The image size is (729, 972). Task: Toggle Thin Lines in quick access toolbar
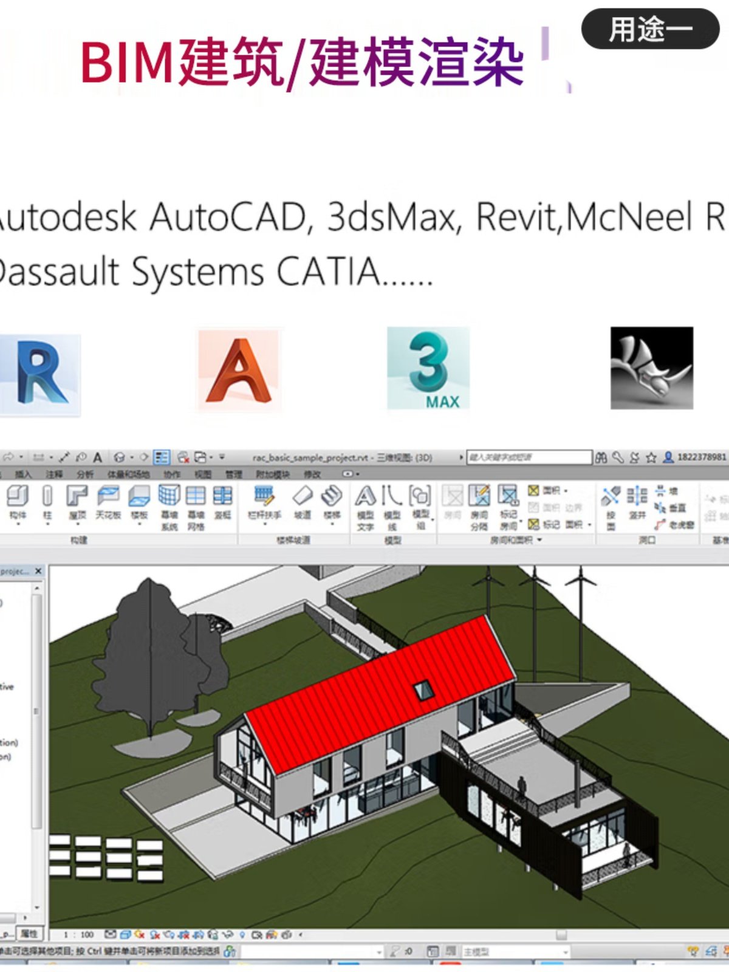pyautogui.click(x=162, y=457)
